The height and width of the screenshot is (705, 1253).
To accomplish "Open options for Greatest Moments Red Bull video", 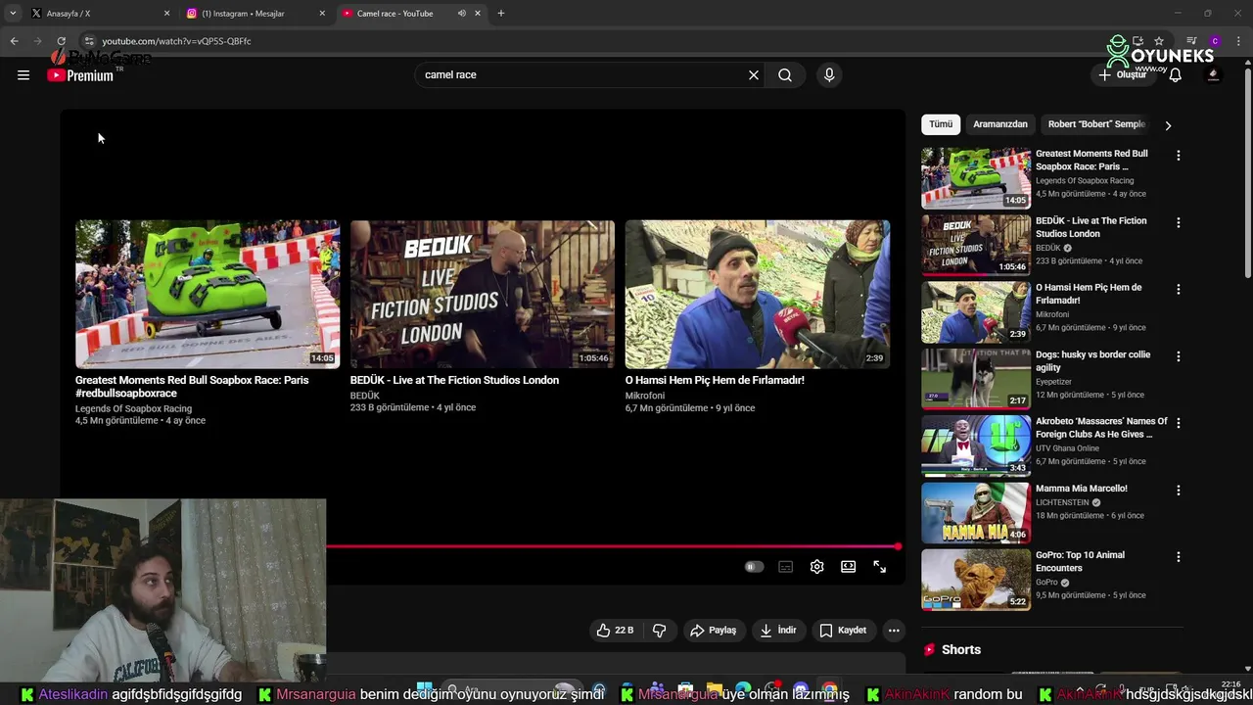I will [1179, 156].
